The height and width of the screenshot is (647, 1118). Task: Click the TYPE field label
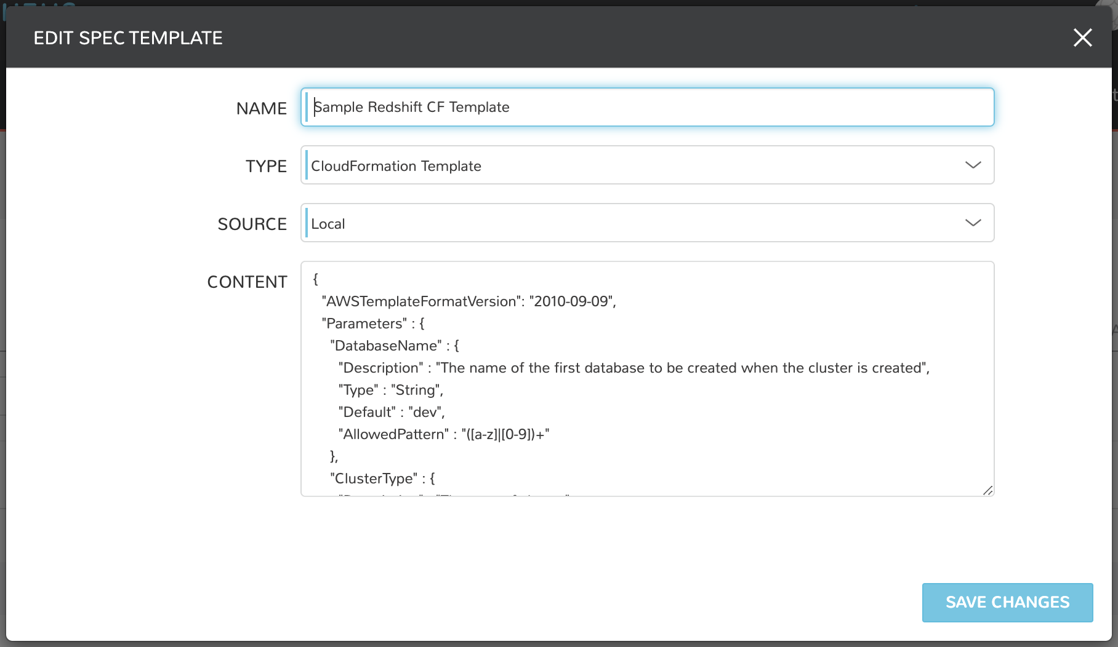point(266,167)
